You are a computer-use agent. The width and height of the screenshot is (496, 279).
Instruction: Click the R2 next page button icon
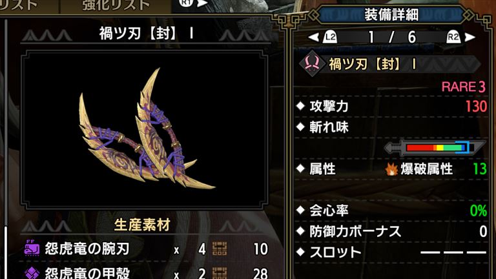(453, 37)
